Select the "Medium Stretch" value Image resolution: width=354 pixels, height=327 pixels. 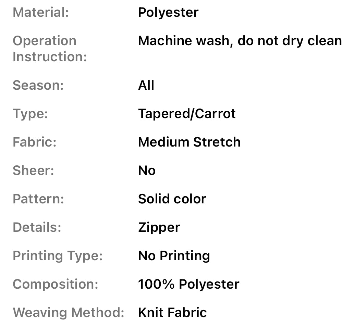point(189,142)
